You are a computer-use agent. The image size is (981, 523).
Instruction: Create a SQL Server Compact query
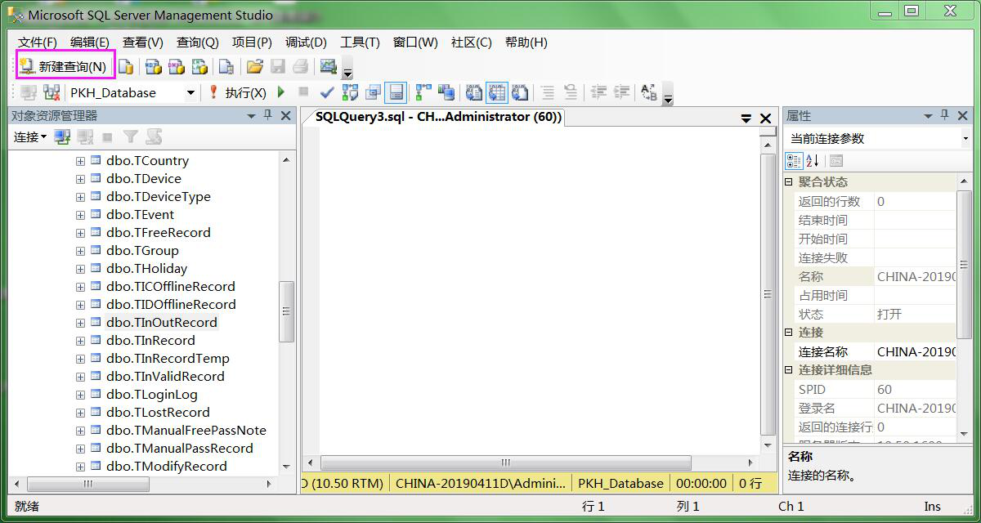point(226,67)
